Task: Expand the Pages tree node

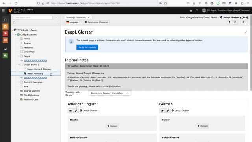Action: (19, 56)
